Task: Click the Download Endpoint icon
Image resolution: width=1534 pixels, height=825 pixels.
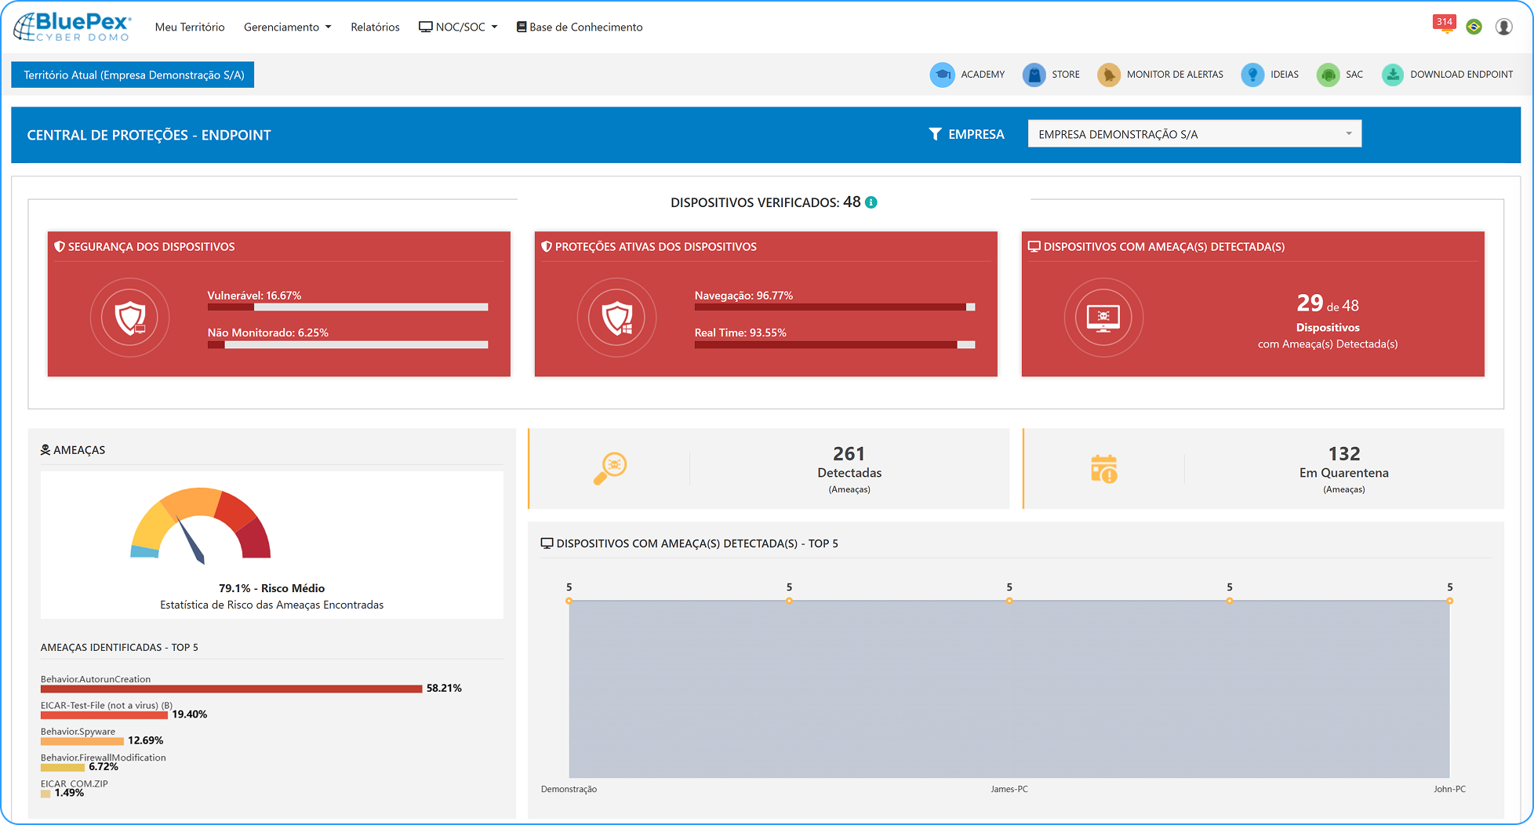Action: tap(1393, 75)
